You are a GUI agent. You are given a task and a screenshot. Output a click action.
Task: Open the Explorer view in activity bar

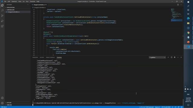coord(2,5)
